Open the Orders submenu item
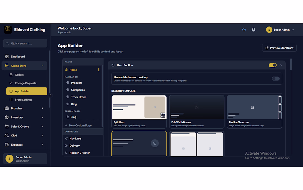This screenshot has height=190, width=303. [27, 75]
